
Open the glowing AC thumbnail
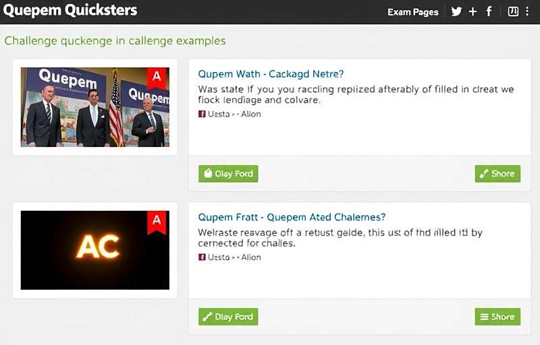pyautogui.click(x=94, y=249)
